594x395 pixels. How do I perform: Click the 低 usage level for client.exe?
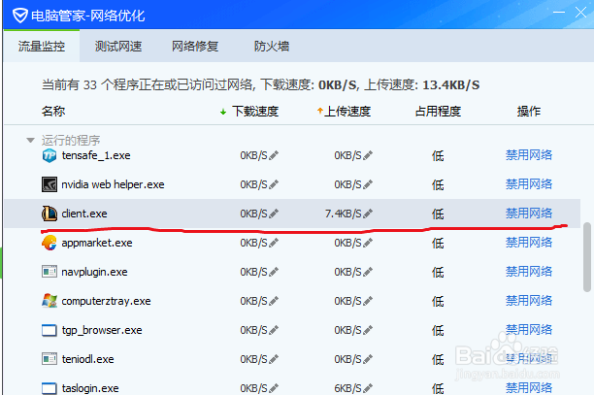(438, 214)
